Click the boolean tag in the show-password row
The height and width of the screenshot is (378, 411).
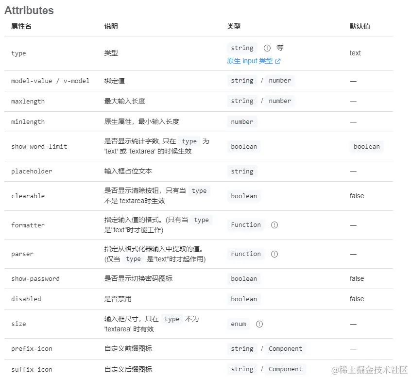coord(244,279)
